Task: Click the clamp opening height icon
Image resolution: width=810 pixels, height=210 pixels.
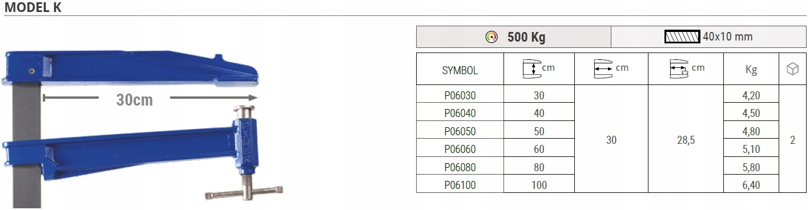Action: (x=532, y=69)
